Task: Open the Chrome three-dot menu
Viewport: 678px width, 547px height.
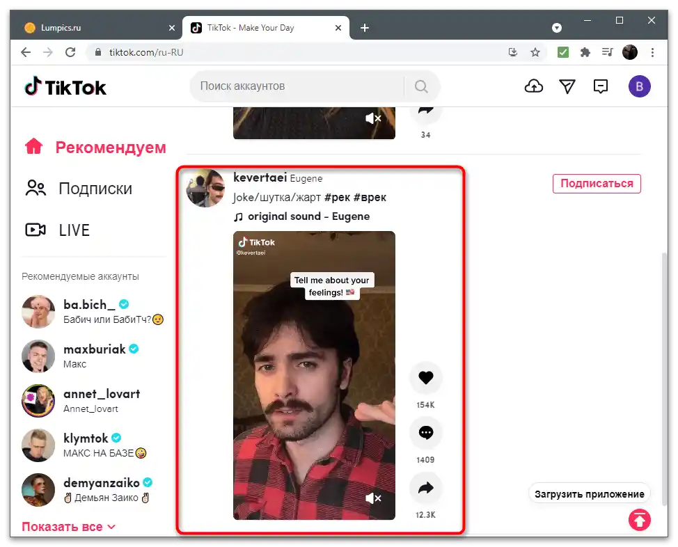Action: pos(652,52)
